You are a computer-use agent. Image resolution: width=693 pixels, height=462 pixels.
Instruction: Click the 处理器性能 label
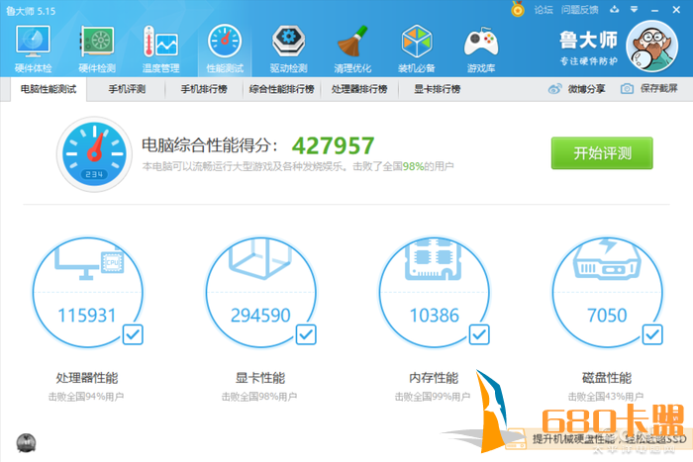click(x=87, y=378)
